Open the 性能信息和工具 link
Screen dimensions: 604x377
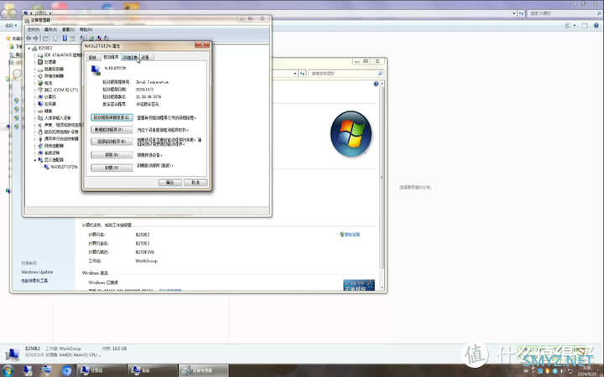click(34, 281)
